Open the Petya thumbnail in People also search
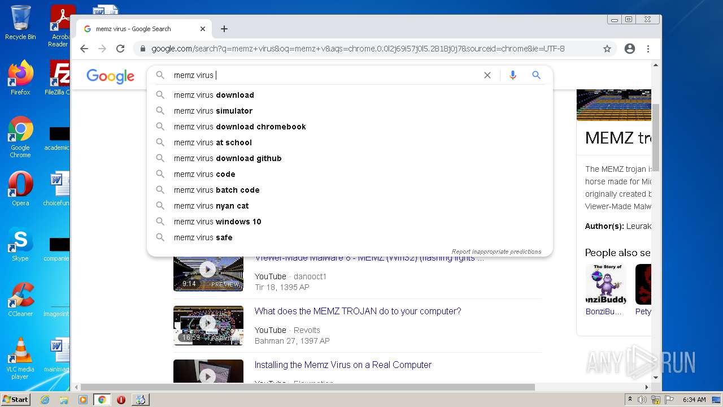Viewport: 723px width, 407px height. point(643,284)
